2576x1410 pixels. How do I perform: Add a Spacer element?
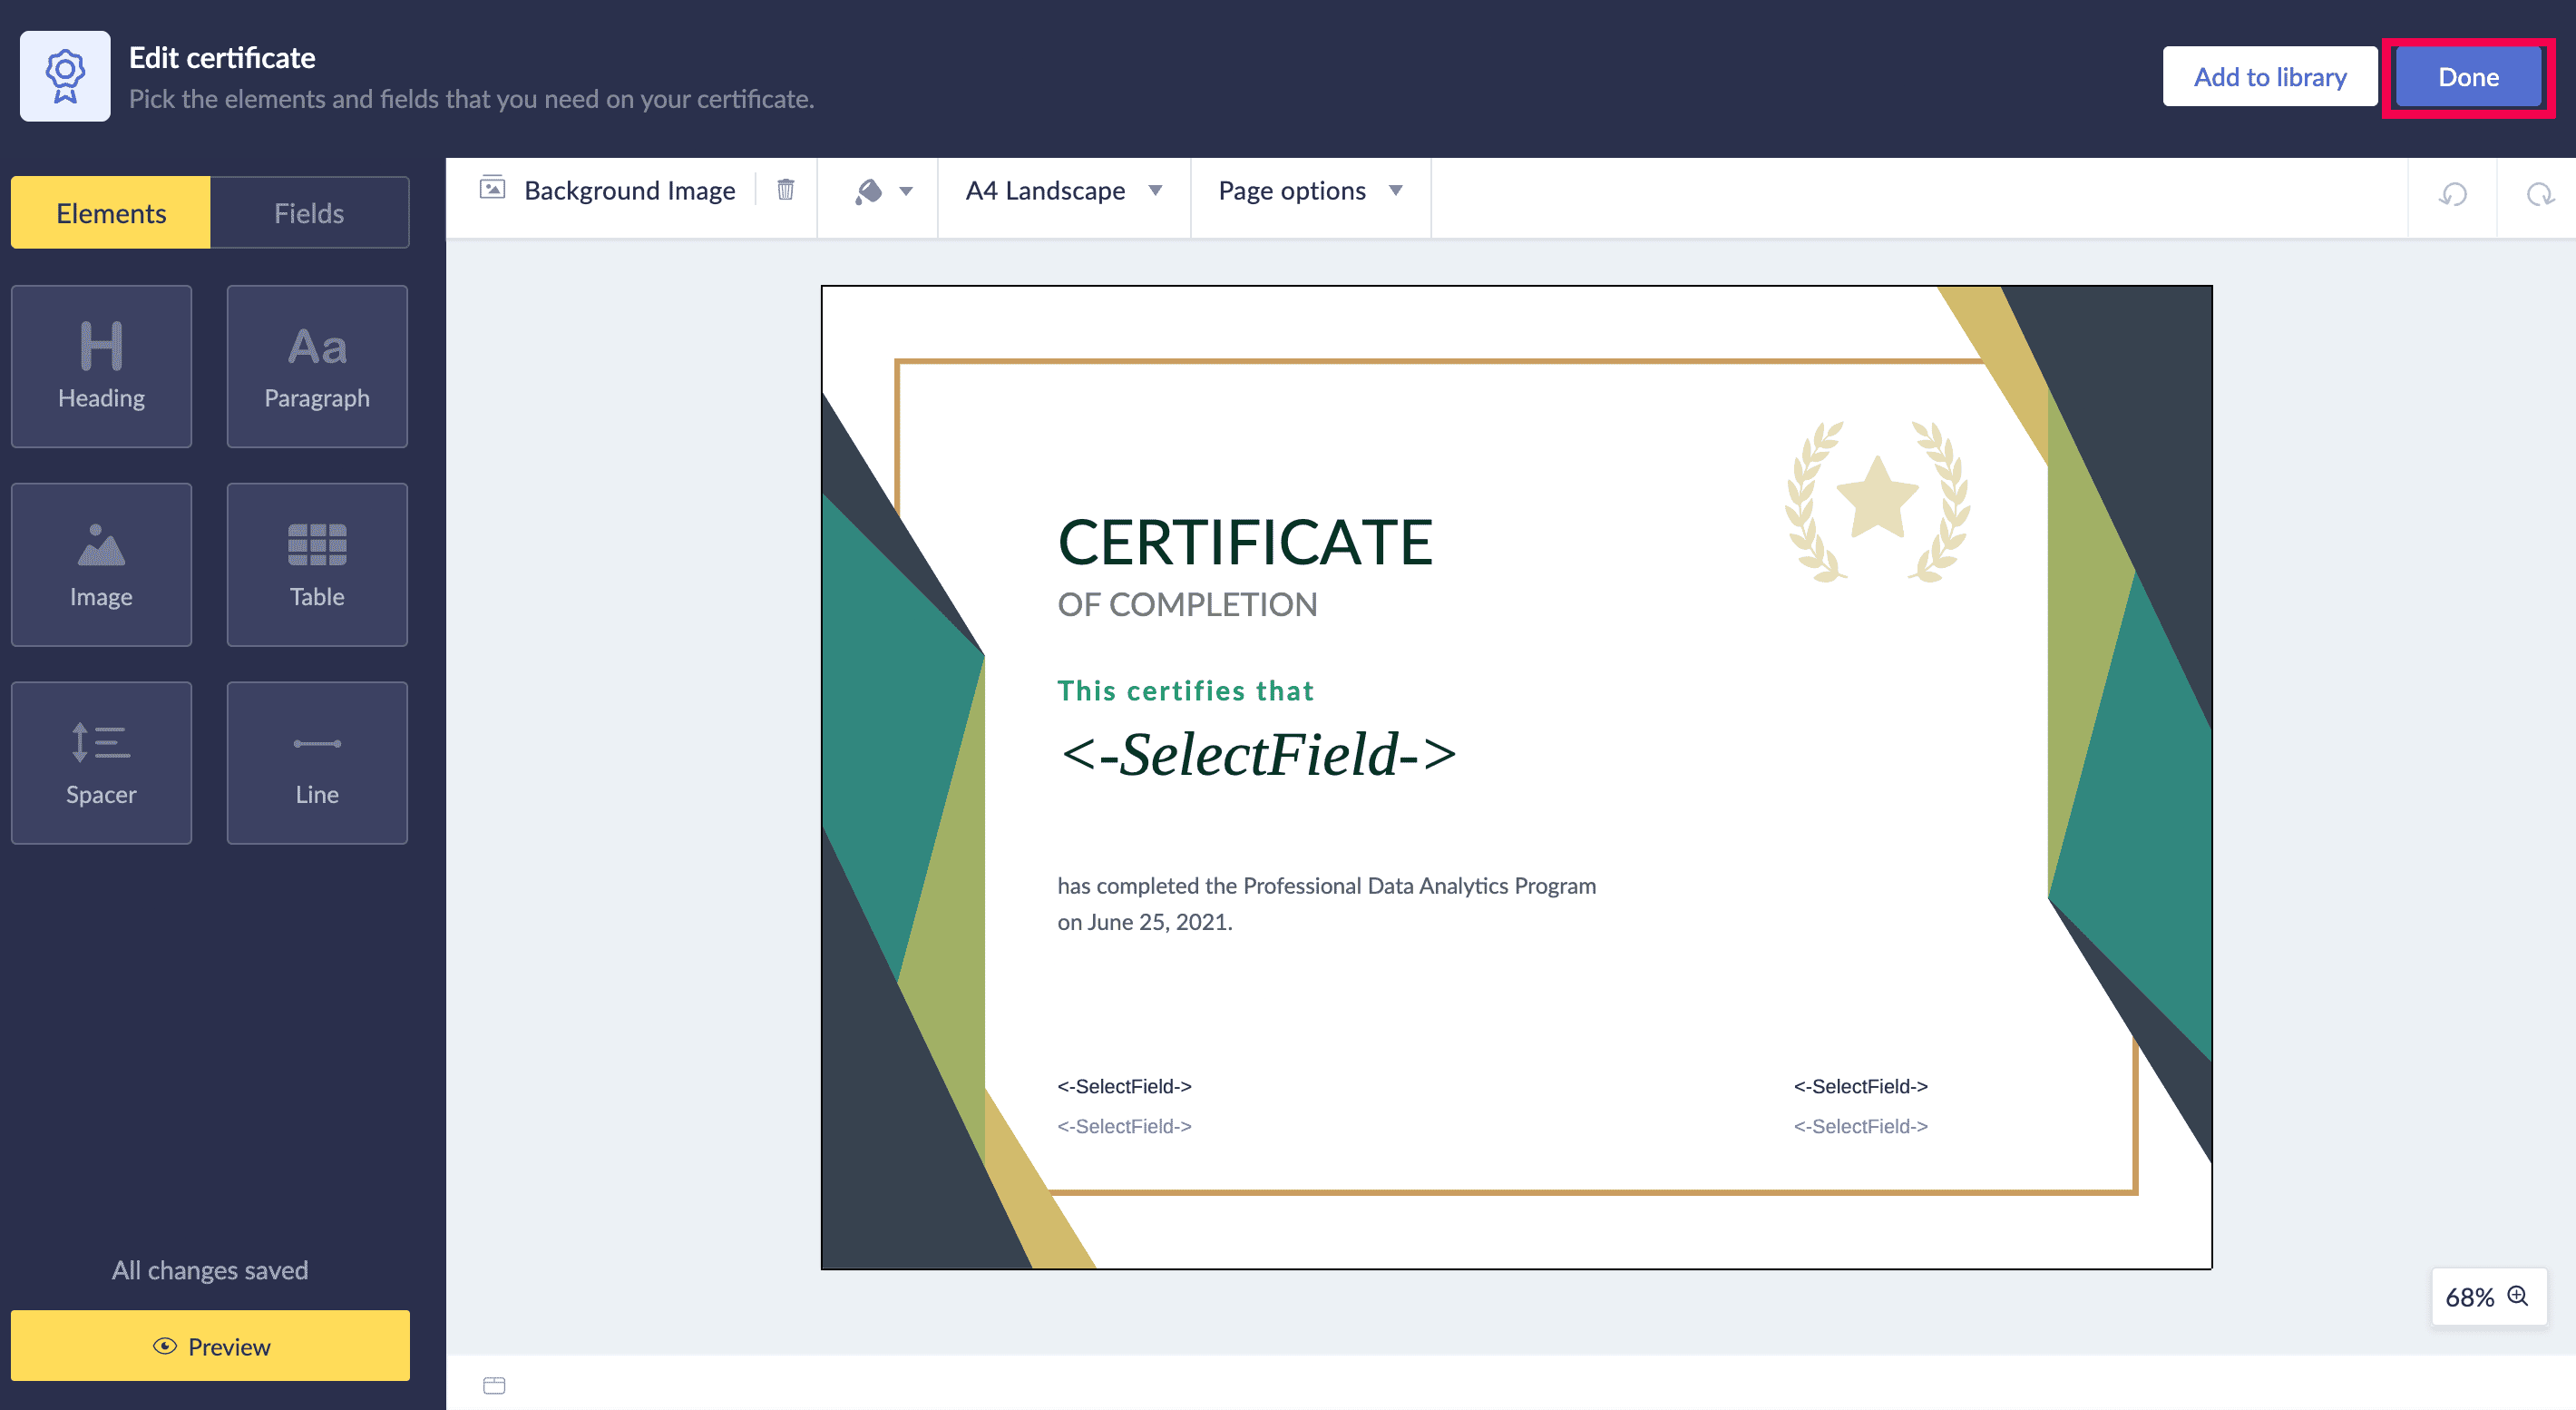(101, 762)
